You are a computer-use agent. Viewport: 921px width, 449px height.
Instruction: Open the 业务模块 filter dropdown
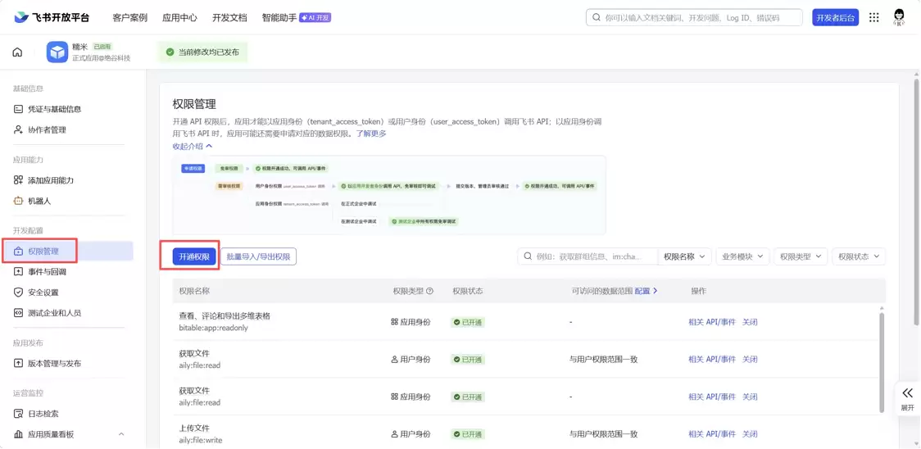(742, 256)
